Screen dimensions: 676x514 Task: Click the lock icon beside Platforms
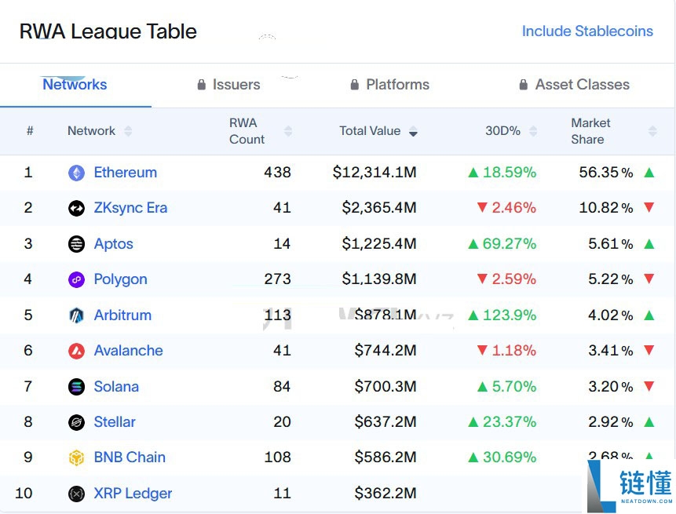click(354, 85)
